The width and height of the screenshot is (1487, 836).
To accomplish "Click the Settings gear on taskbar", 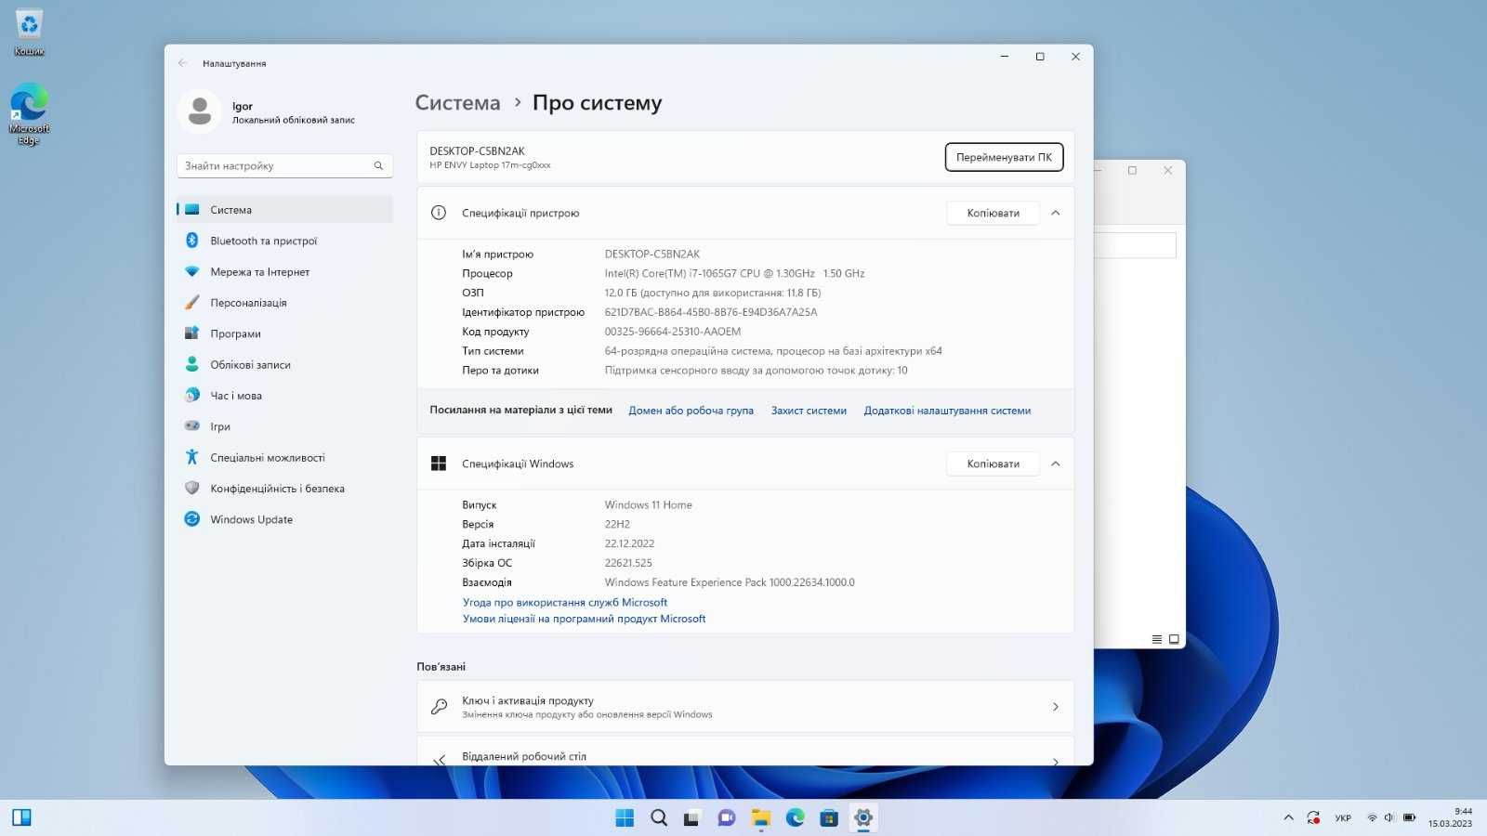I will pyautogui.click(x=863, y=817).
